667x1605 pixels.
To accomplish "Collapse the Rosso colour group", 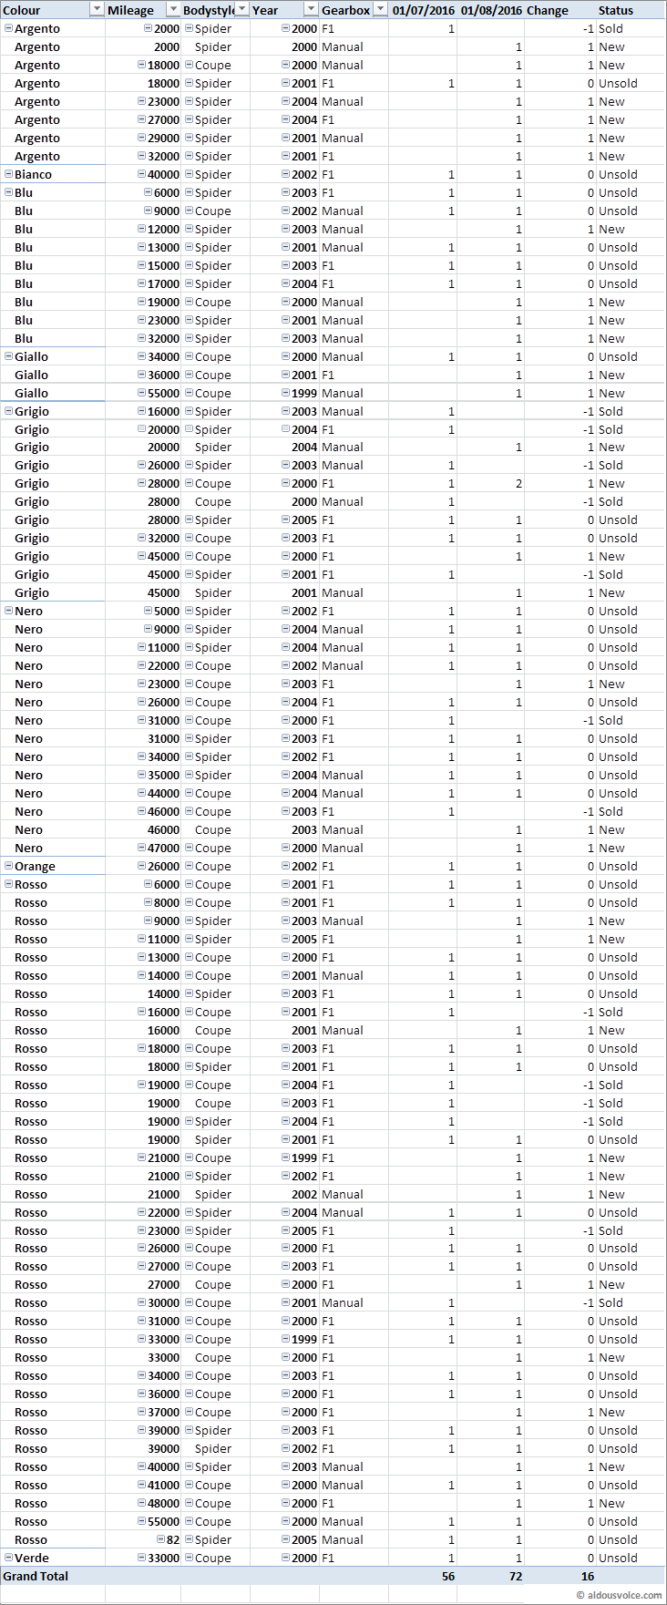I will [x=9, y=884].
